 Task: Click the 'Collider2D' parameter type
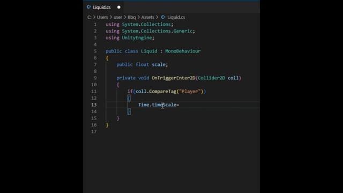pyautogui.click(x=211, y=78)
